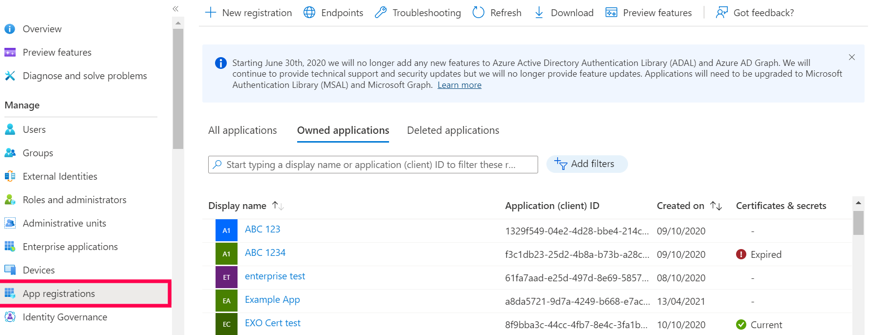
Task: Click the Download arrow icon
Action: click(539, 13)
